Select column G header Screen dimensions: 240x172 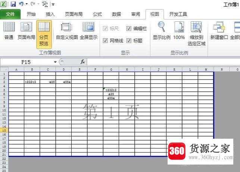coord(111,70)
